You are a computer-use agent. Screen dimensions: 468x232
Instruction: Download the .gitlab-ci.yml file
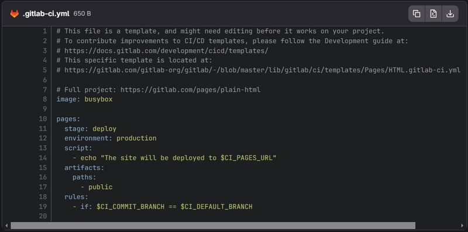(450, 13)
